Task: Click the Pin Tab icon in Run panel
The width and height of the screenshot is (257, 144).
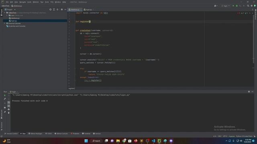Action: click(x=5, y=112)
